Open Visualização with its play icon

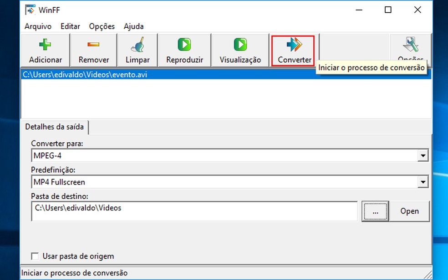(240, 45)
